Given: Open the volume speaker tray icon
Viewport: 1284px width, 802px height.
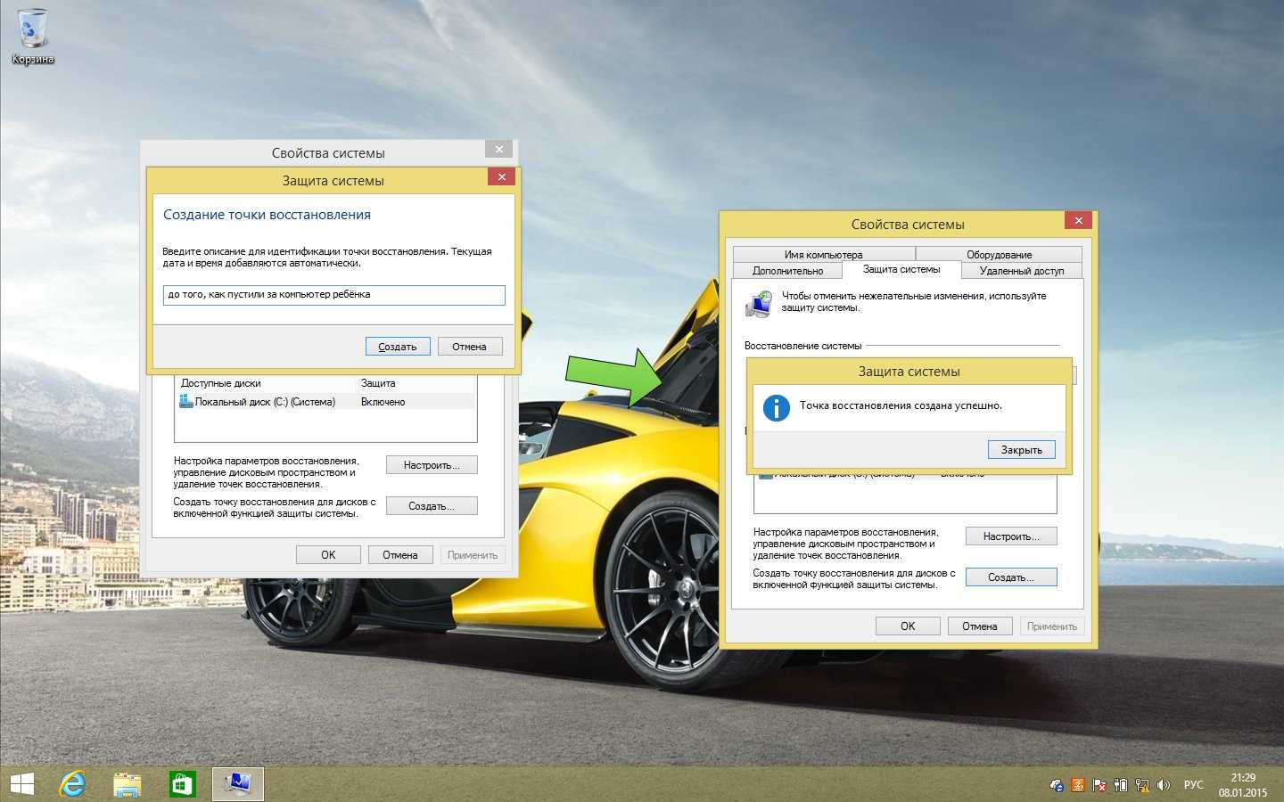Looking at the screenshot, I should pyautogui.click(x=1163, y=785).
